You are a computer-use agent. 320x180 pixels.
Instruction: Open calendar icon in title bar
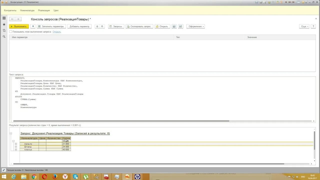click(281, 2)
